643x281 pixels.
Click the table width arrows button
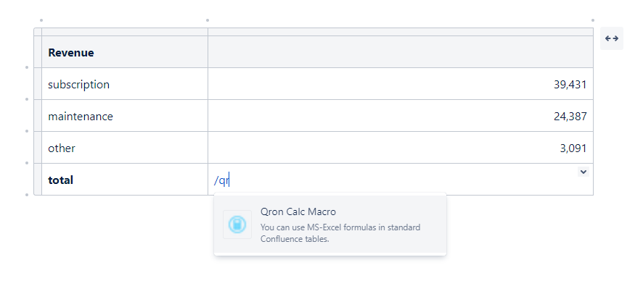611,38
